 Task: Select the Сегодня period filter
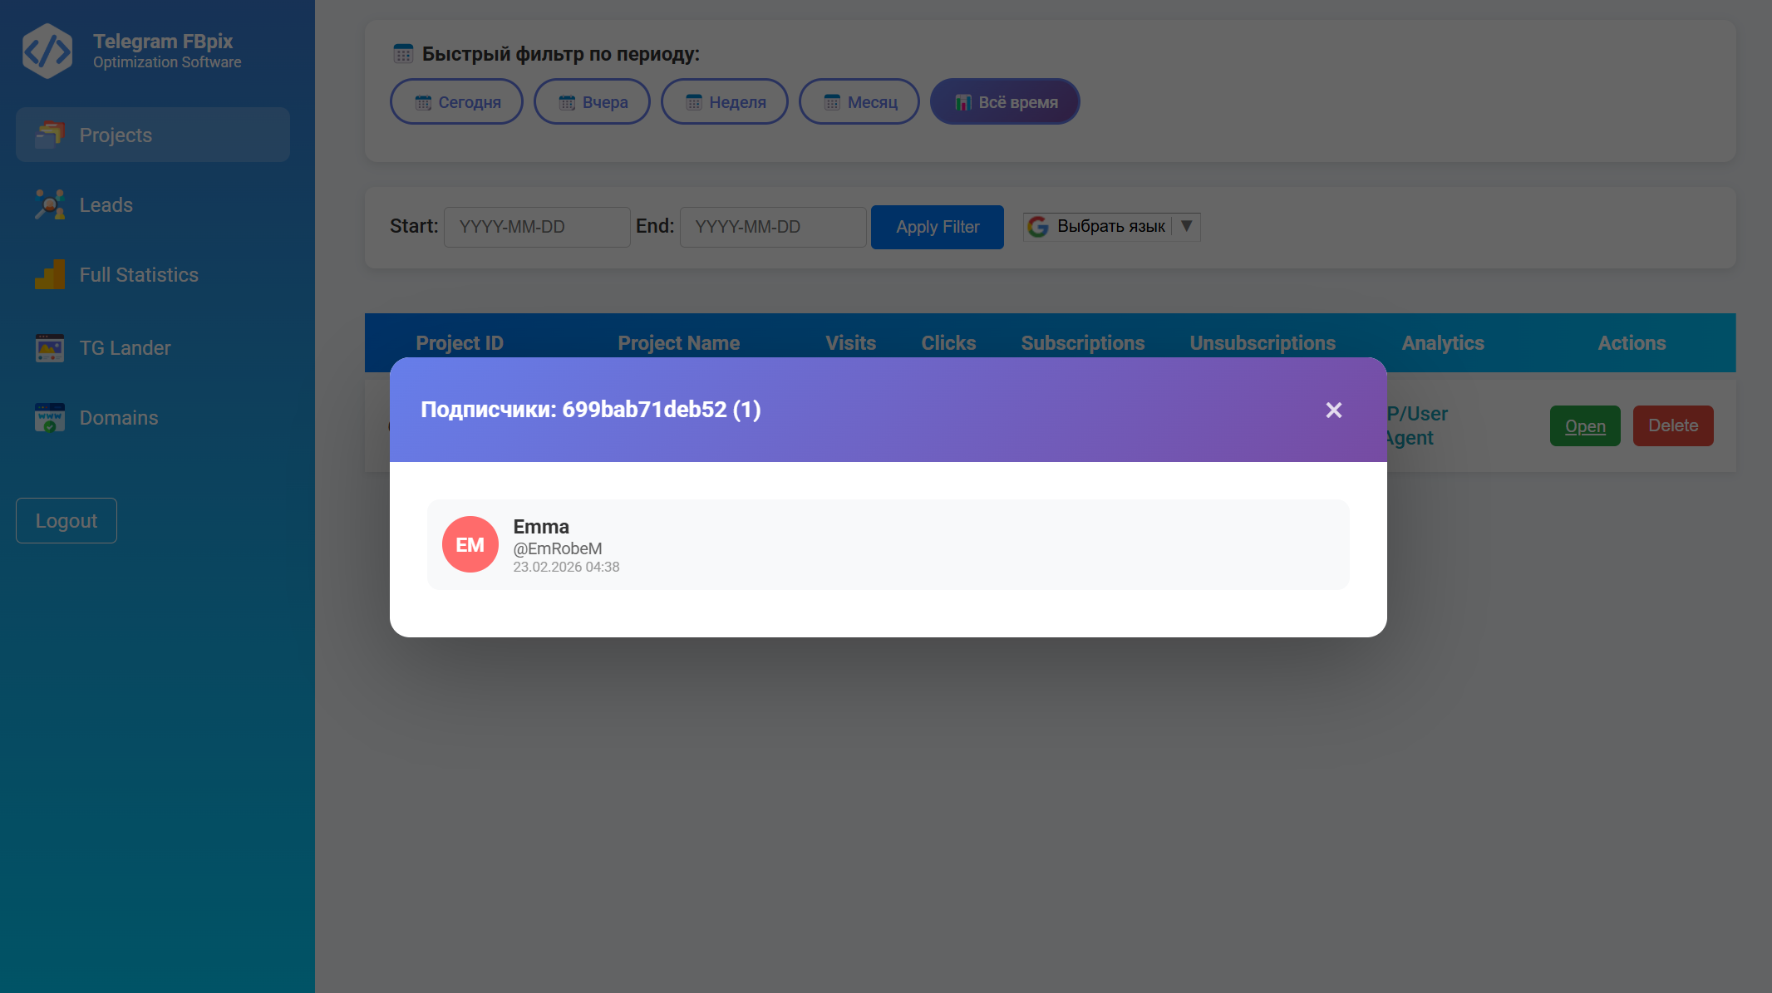(456, 102)
